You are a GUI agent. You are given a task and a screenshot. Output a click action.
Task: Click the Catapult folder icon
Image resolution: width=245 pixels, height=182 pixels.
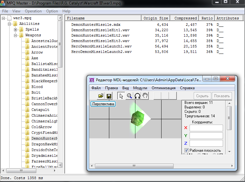27,110
